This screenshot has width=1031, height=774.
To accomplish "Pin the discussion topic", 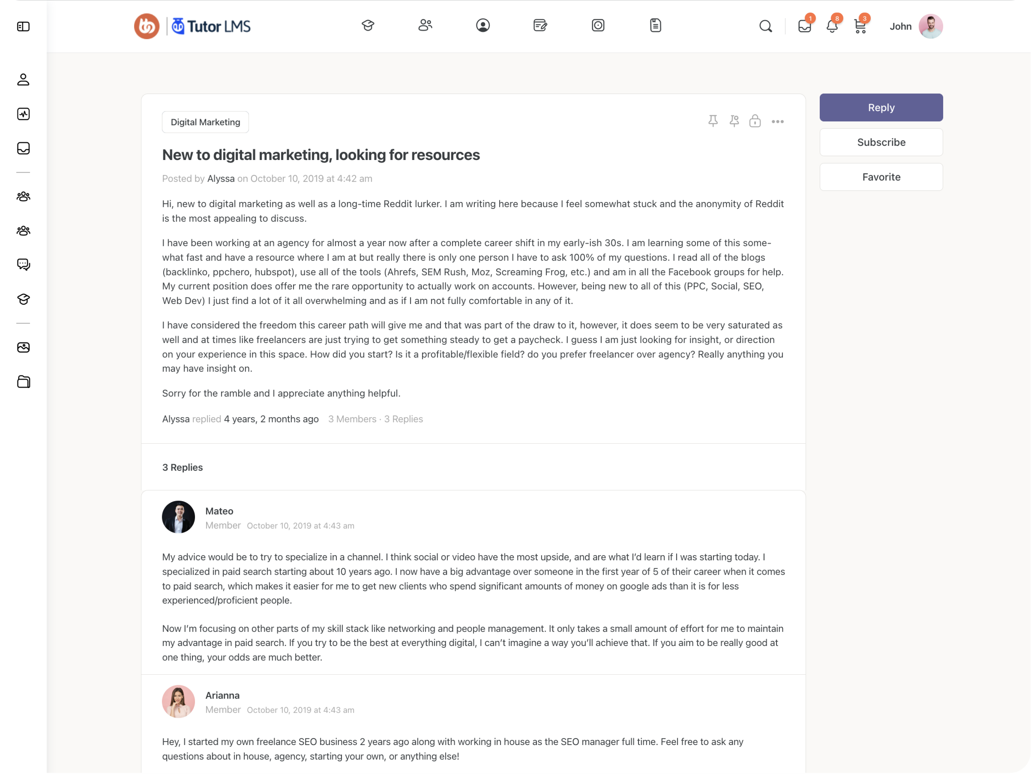I will (713, 121).
